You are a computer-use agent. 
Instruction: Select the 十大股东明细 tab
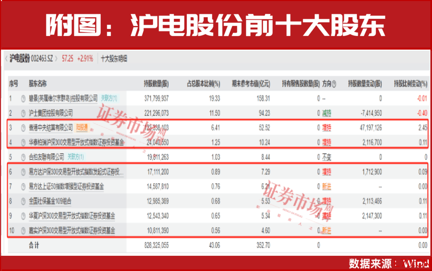pos(114,59)
